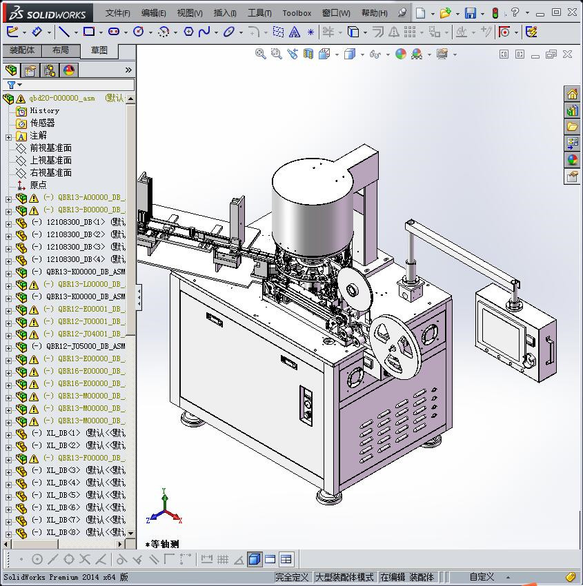Click the 大型装配体模式 status field

344,577
